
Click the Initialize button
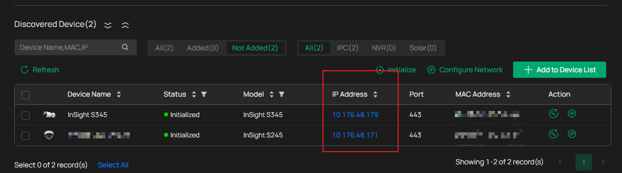click(x=396, y=70)
